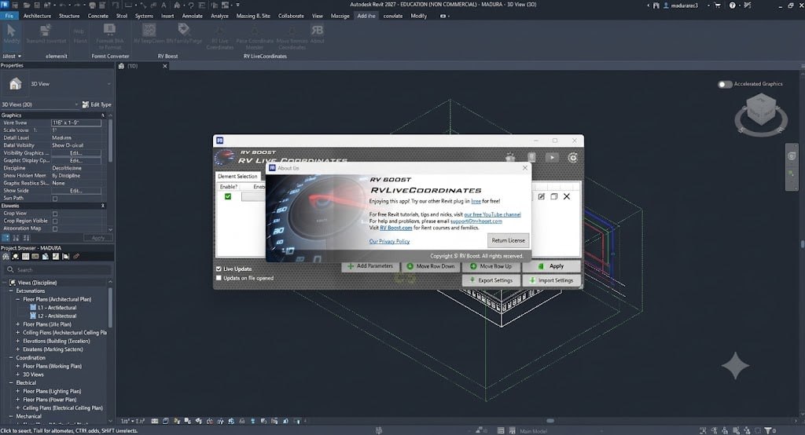The height and width of the screenshot is (435, 805).
Task: Click the shopping cart icon in title bar
Action: [x=718, y=5]
